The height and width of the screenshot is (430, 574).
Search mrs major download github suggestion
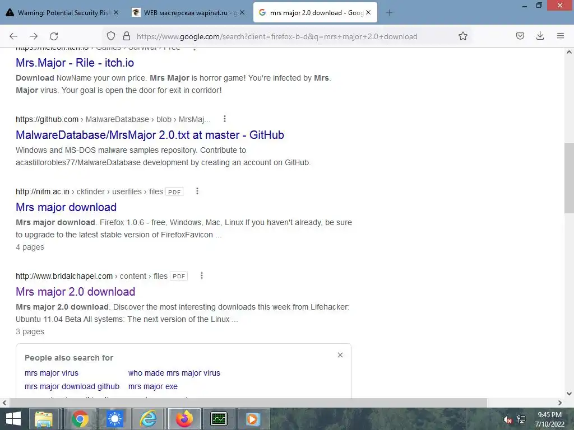pos(72,386)
